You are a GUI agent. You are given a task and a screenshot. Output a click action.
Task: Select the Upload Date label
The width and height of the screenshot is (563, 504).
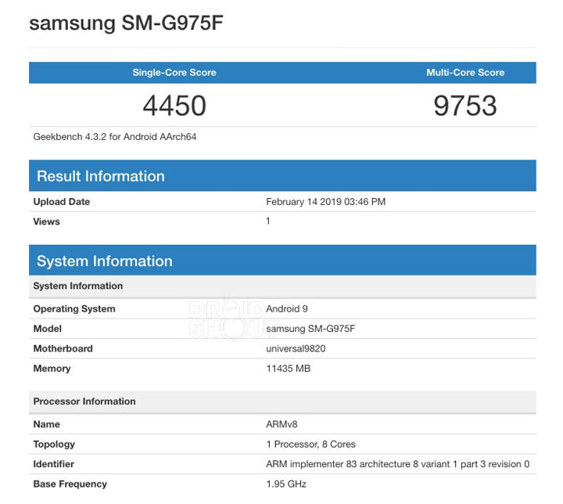(x=62, y=202)
